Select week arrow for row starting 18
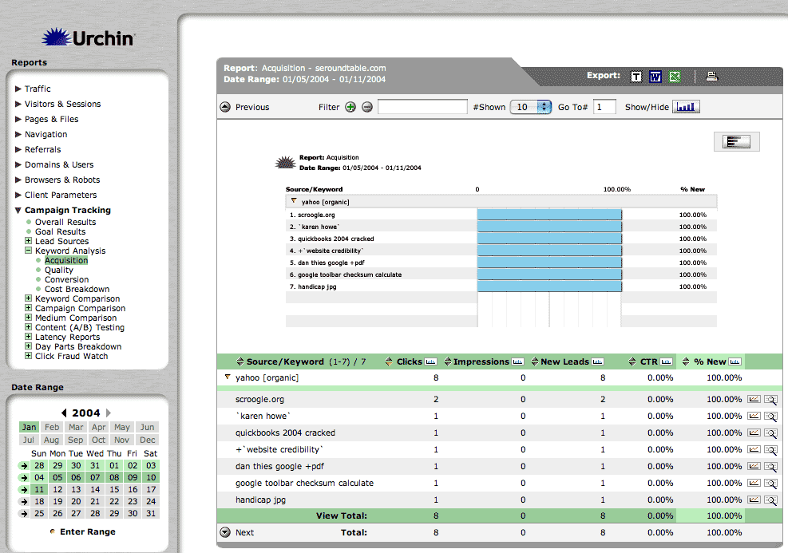 point(24,502)
